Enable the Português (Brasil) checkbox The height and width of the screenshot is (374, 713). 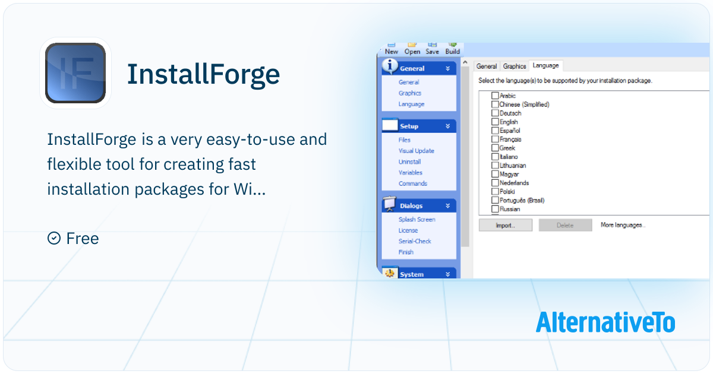click(495, 201)
